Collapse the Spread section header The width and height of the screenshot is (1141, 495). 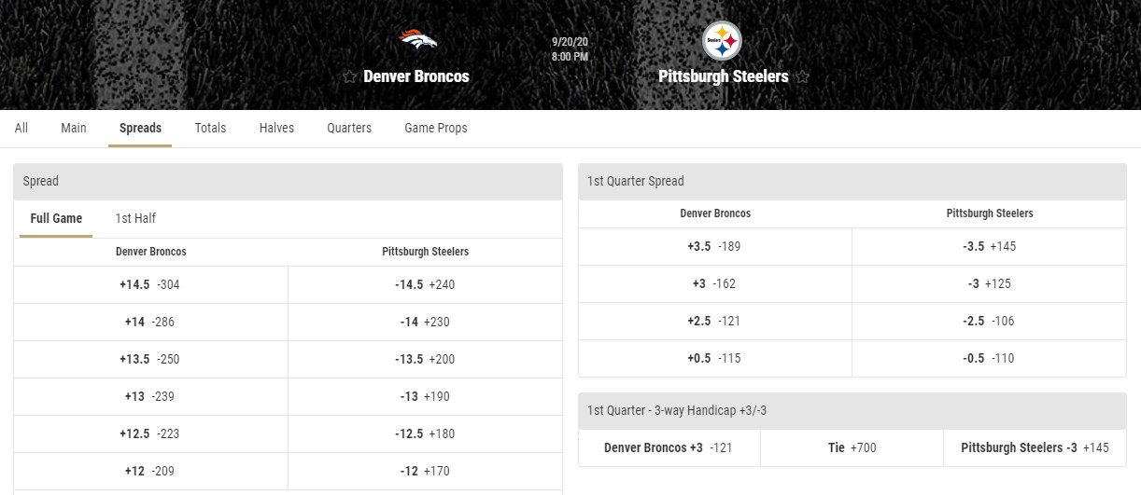(288, 181)
